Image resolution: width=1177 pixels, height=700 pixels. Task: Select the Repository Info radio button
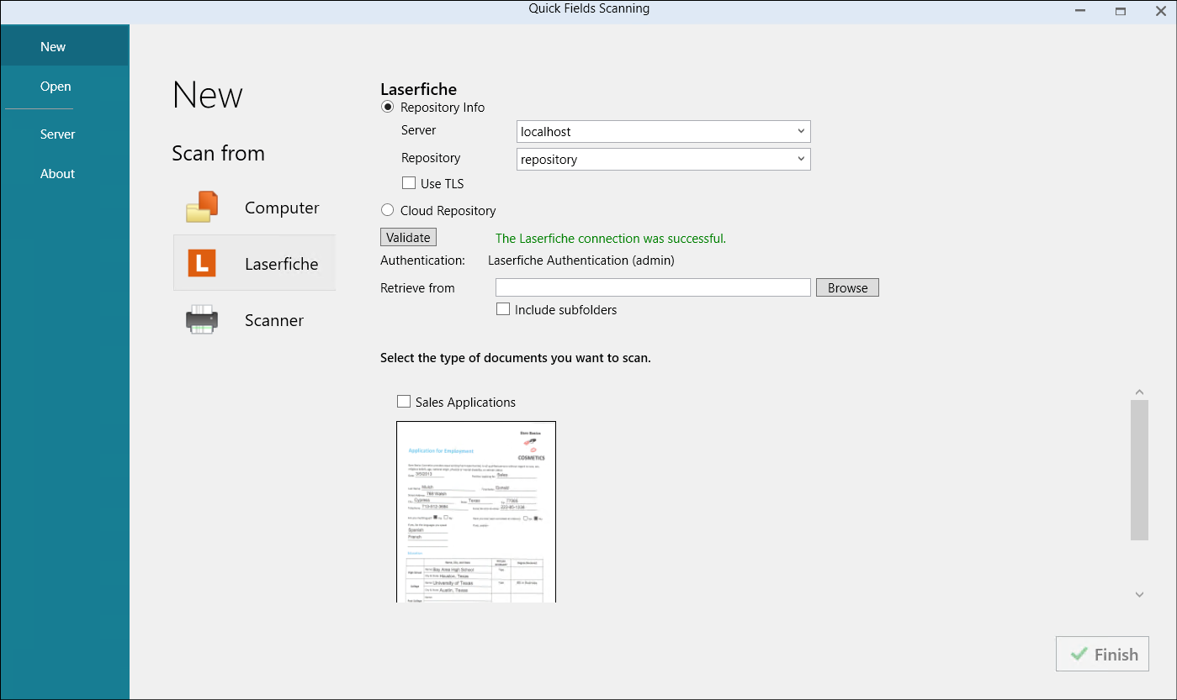388,107
